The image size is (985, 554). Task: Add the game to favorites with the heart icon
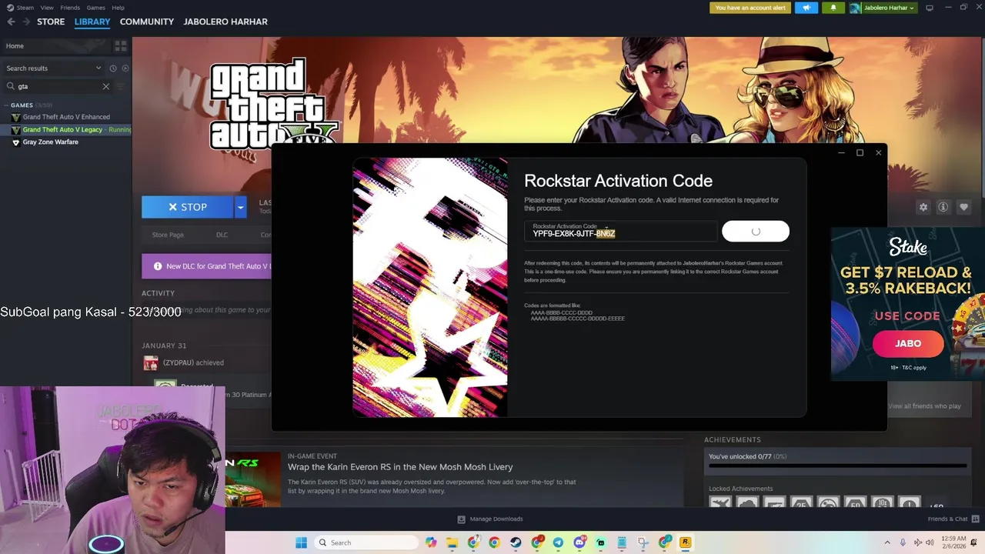[x=963, y=207]
